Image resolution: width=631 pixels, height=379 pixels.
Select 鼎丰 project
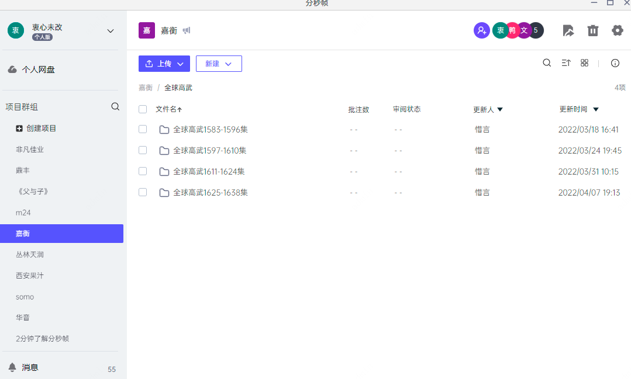point(23,171)
